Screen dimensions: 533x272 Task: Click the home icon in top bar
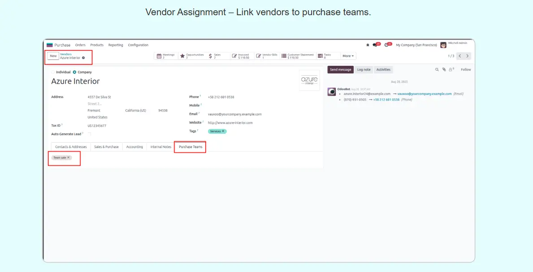(368, 45)
